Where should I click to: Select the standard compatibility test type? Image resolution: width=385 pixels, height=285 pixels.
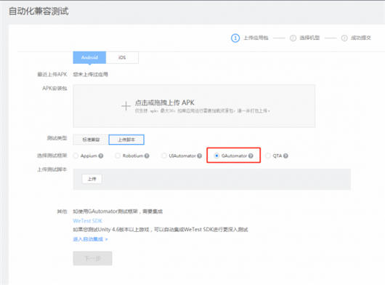(x=91, y=140)
